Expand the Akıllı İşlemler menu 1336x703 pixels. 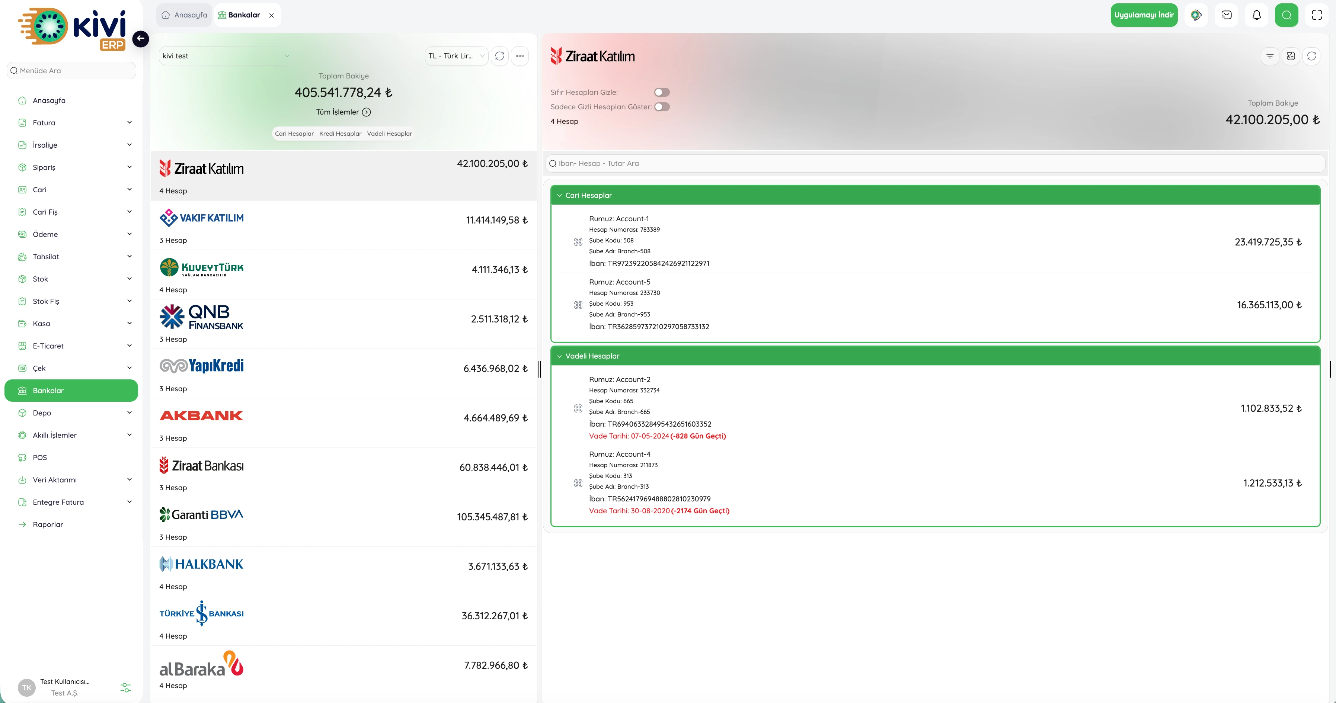(71, 435)
